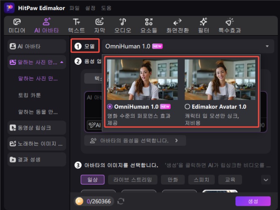Image resolution: width=280 pixels, height=210 pixels.
Task: Click the OmniHuman 1.0 preview thumbnail
Action: pos(143,79)
